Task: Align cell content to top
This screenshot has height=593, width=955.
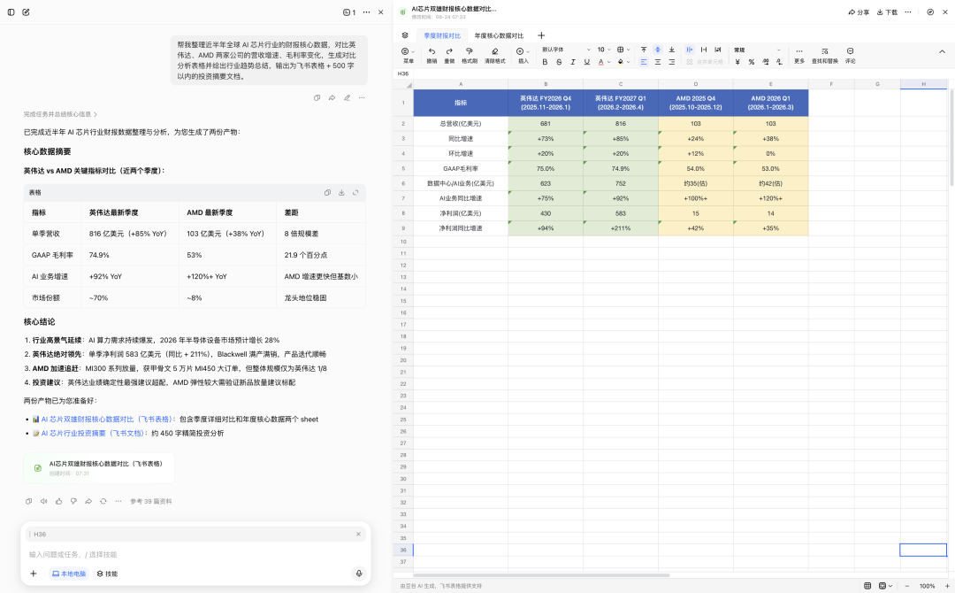Action: coord(644,50)
